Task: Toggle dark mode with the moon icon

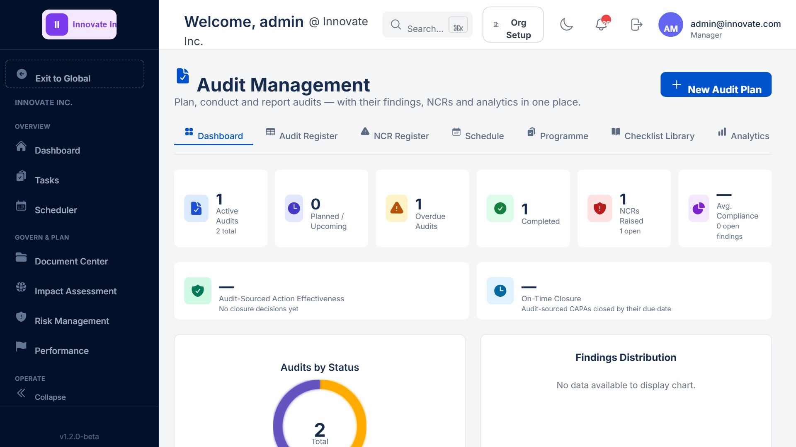Action: coord(566,24)
